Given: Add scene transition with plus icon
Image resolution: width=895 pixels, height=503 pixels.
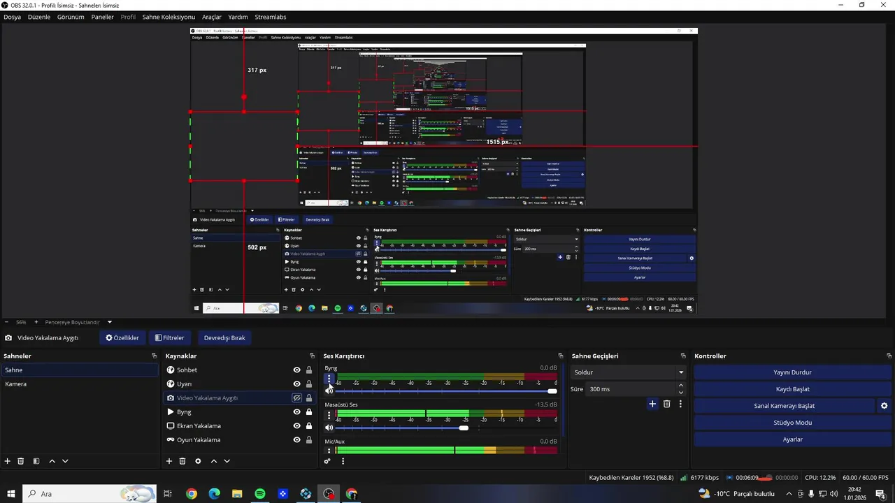Looking at the screenshot, I should [652, 404].
